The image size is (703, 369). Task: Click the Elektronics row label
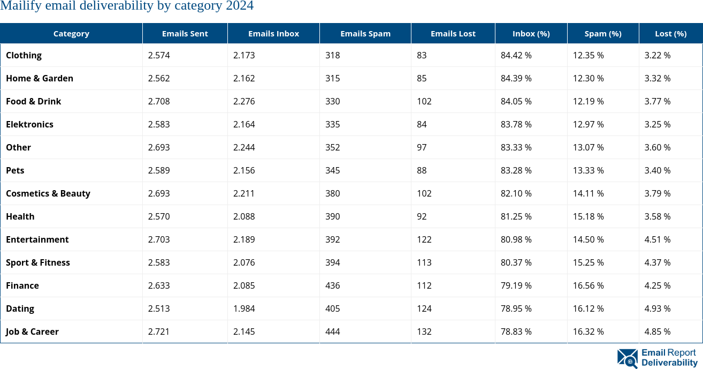(29, 124)
